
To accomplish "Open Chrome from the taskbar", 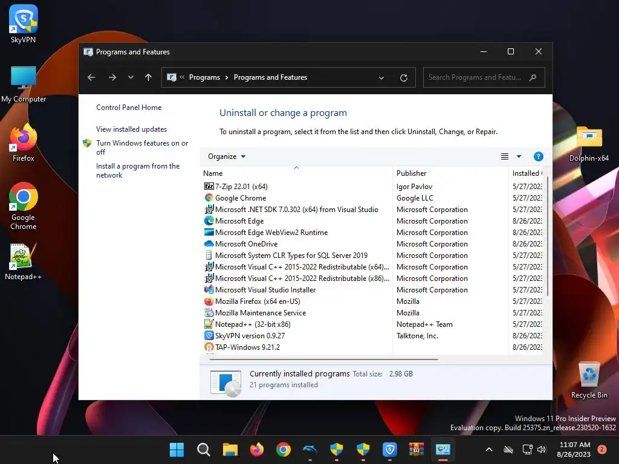I will (x=284, y=449).
